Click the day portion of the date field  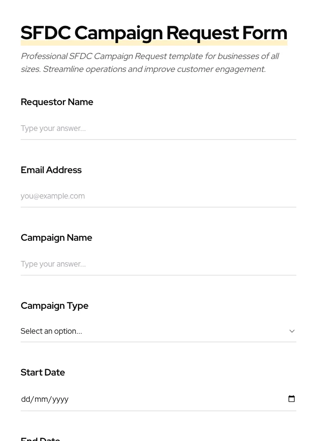coord(26,399)
